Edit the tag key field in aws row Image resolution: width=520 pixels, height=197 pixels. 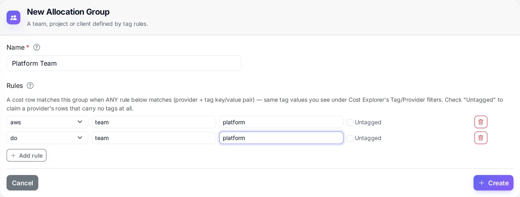tap(154, 122)
